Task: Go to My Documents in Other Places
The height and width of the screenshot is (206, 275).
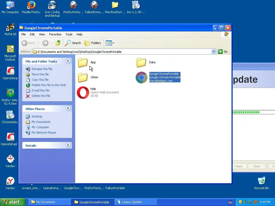Action: [41, 122]
